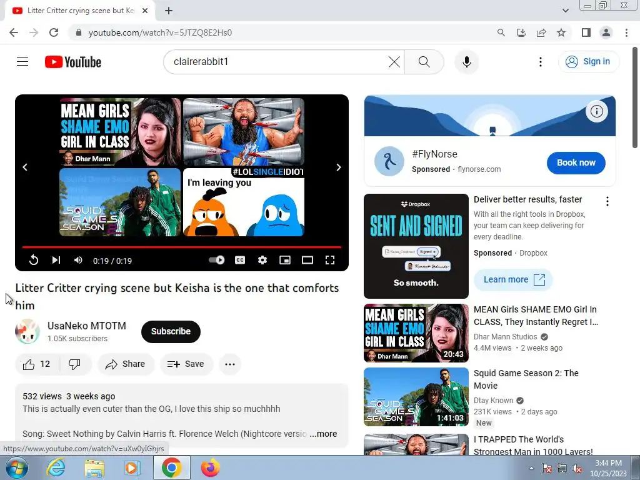640x480 pixels.
Task: Open the YouTube hamburger guide menu
Action: (22, 62)
